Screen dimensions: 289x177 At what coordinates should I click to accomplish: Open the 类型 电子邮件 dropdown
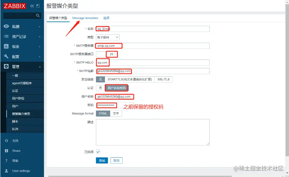pyautogui.click(x=108, y=37)
